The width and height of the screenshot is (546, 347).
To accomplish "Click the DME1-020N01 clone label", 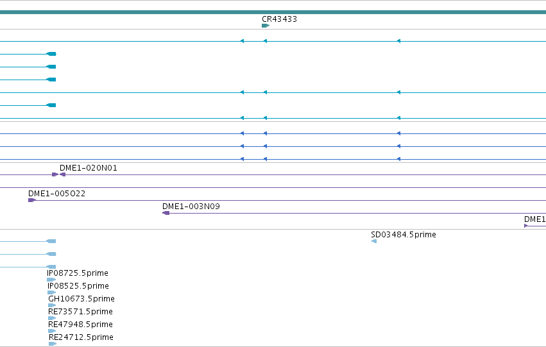I will coord(89,168).
